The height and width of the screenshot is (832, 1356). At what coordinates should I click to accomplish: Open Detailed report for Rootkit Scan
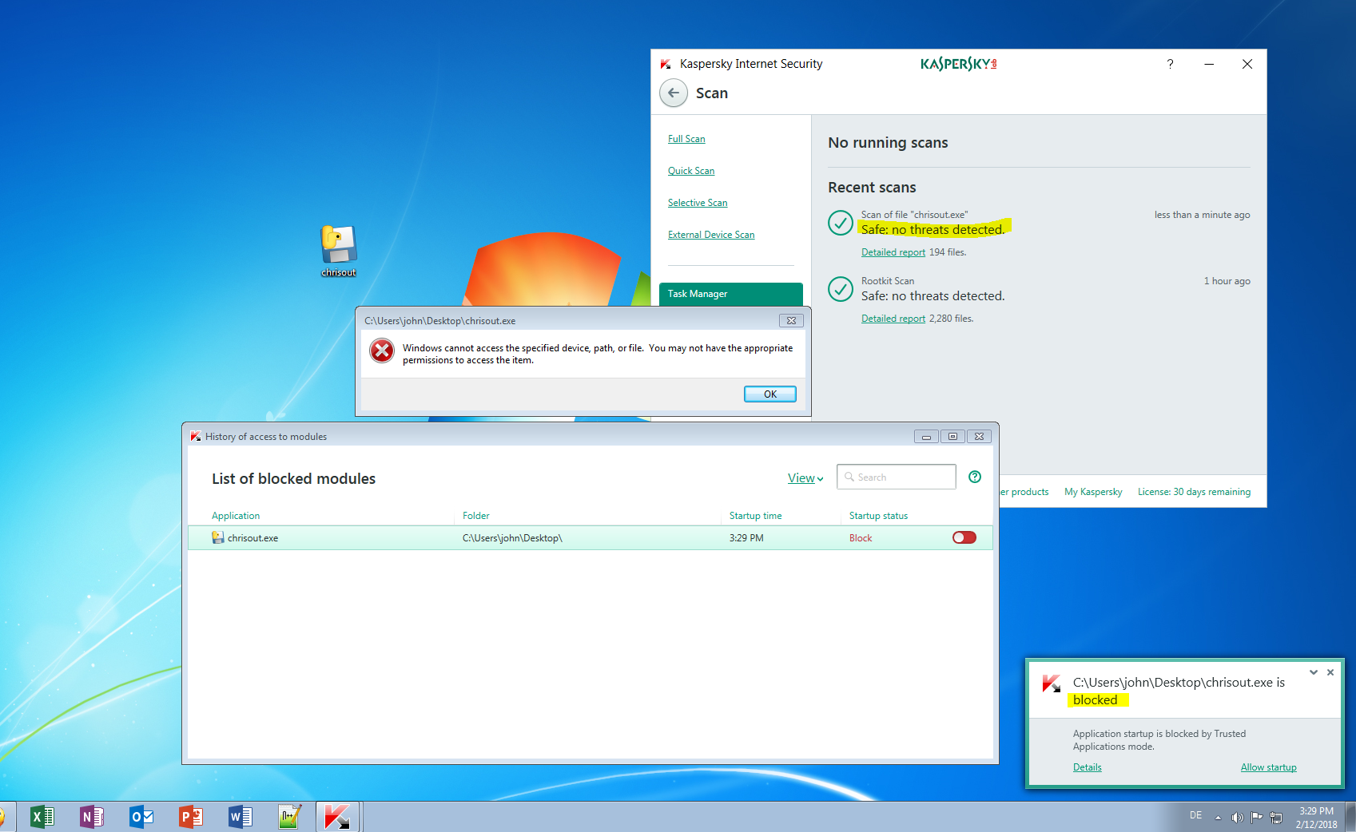(x=893, y=319)
